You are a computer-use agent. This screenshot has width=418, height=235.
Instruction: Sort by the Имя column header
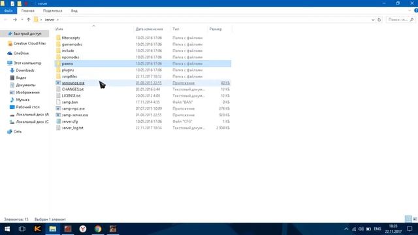[59, 29]
